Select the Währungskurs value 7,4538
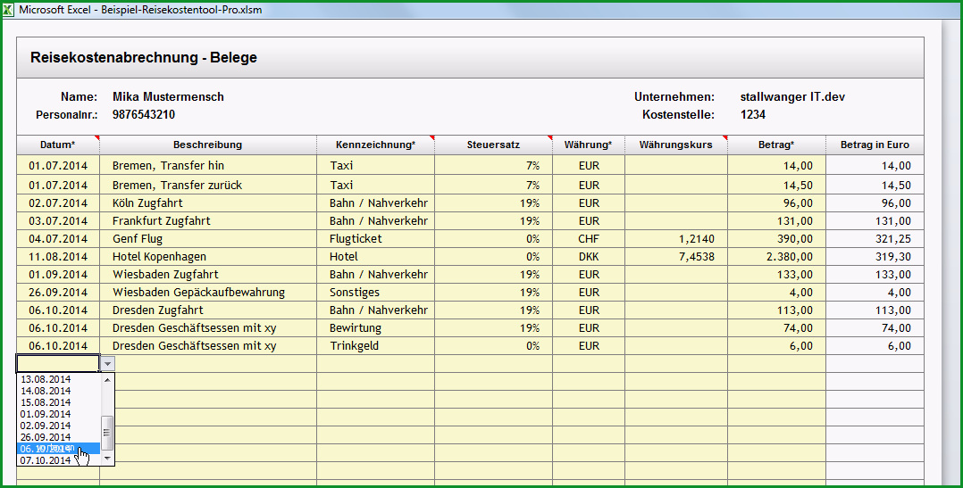963x488 pixels. 675,256
